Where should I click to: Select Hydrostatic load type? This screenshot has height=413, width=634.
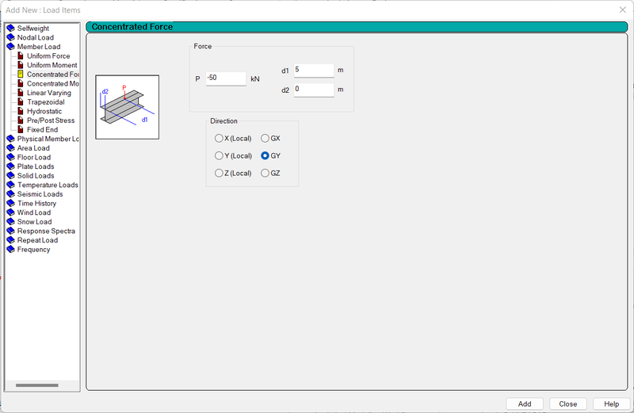(x=44, y=111)
